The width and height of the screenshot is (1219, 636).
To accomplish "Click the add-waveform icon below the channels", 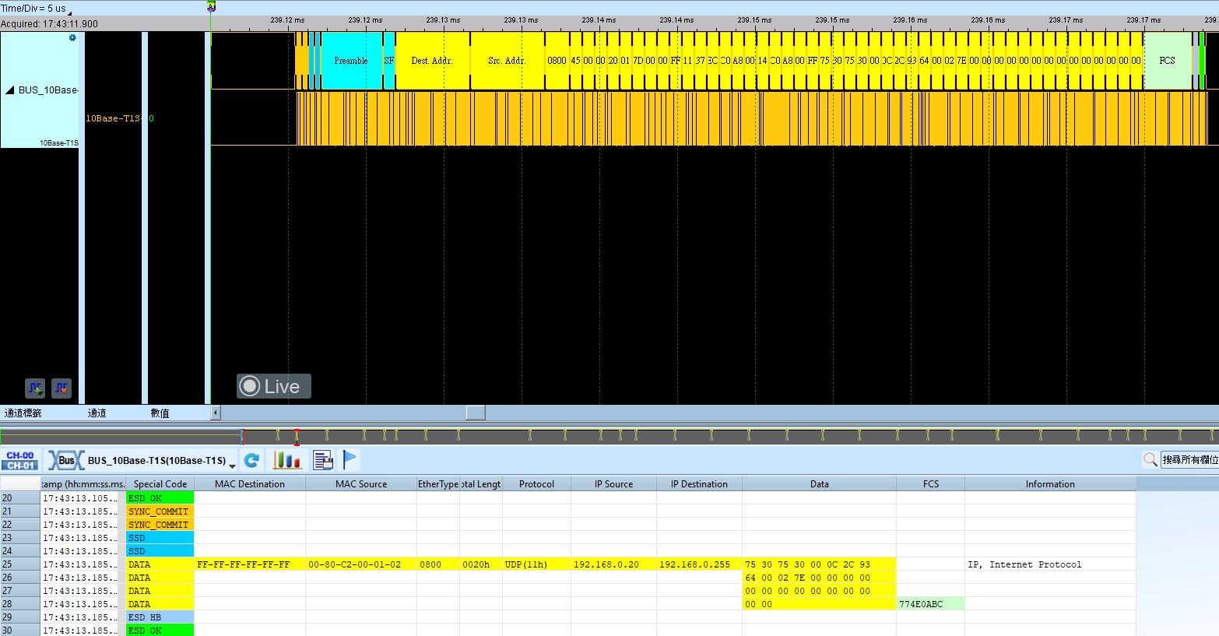I will point(35,388).
